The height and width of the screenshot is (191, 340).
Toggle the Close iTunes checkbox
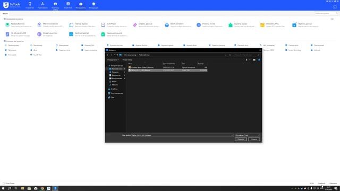[4, 184]
